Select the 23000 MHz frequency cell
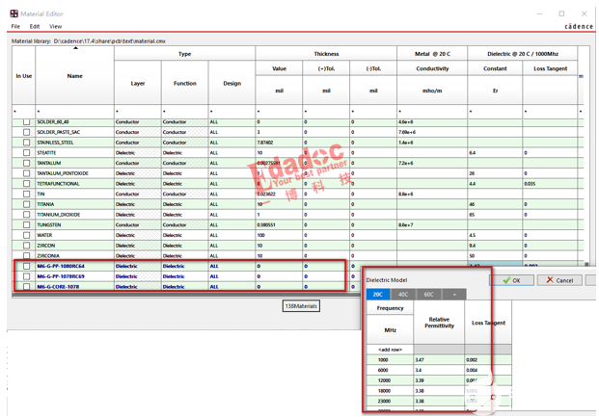 390,401
